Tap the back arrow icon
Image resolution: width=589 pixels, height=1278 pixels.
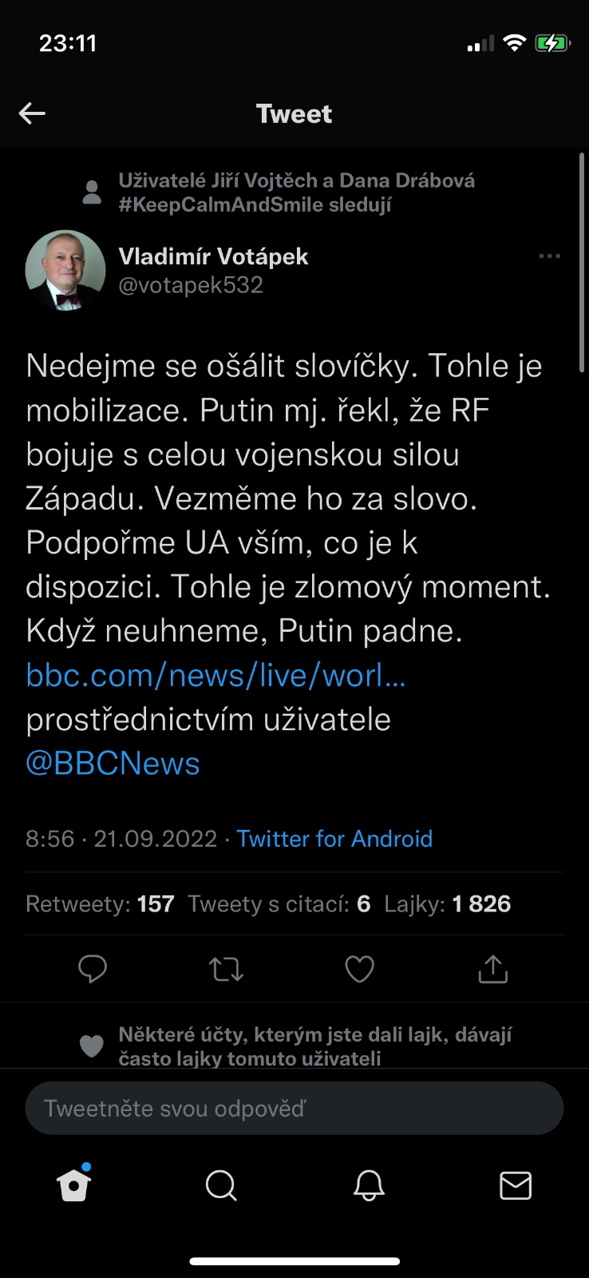point(32,113)
